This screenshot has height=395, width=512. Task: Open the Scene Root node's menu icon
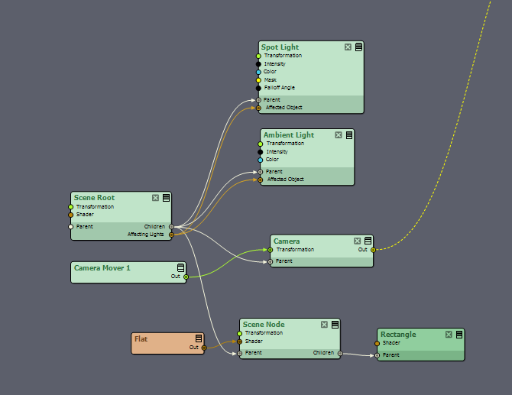[166, 198]
